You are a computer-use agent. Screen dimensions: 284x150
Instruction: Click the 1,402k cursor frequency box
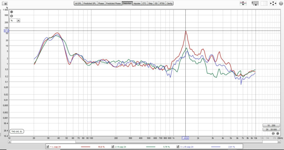pyautogui.click(x=185, y=138)
